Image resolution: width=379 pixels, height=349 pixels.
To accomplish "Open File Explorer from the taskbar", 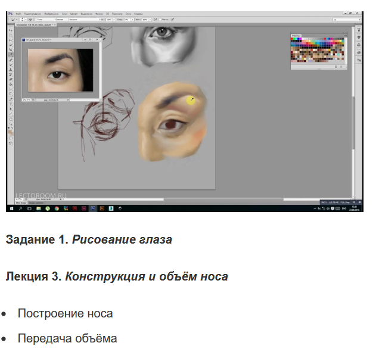I will point(38,208).
